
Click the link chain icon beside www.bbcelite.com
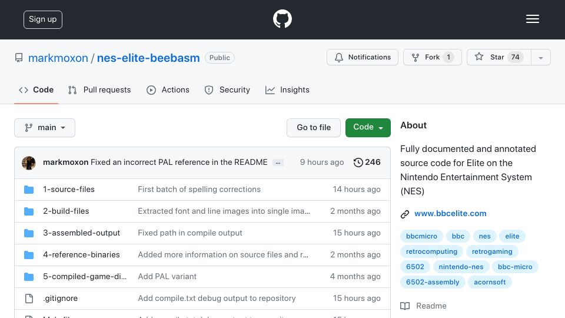pyautogui.click(x=405, y=214)
